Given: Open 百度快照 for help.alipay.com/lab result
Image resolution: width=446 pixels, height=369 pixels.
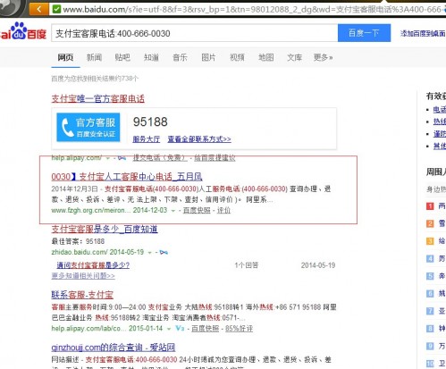Looking at the screenshot, I should [206, 329].
